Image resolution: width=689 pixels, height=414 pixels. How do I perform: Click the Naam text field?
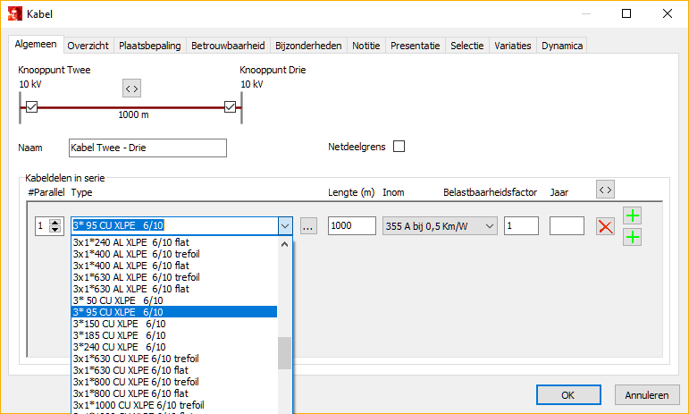pyautogui.click(x=147, y=148)
